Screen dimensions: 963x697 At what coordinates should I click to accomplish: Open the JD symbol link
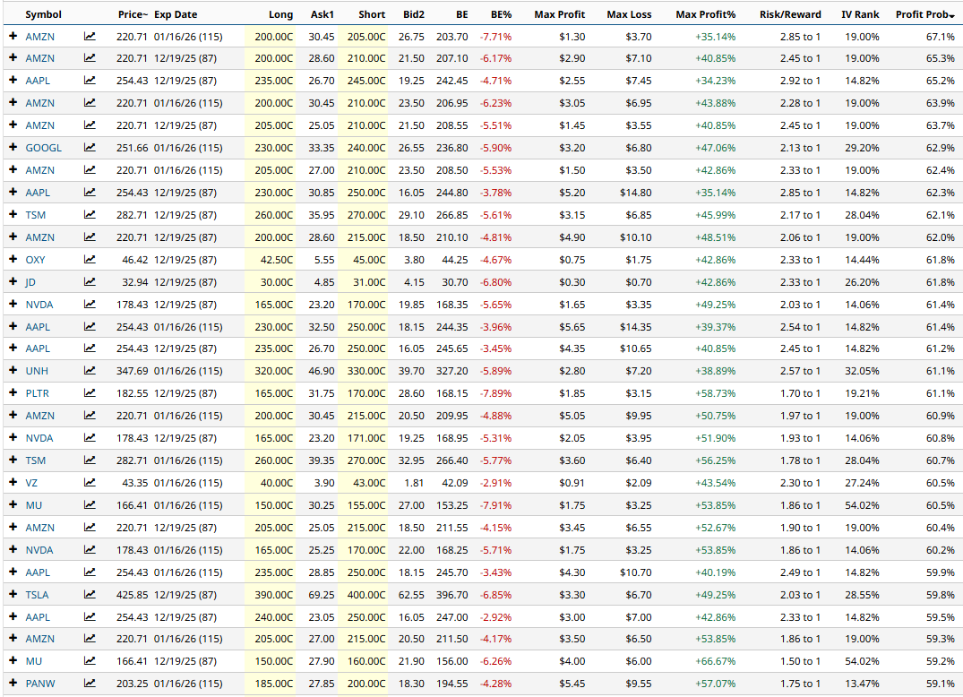tap(30, 282)
